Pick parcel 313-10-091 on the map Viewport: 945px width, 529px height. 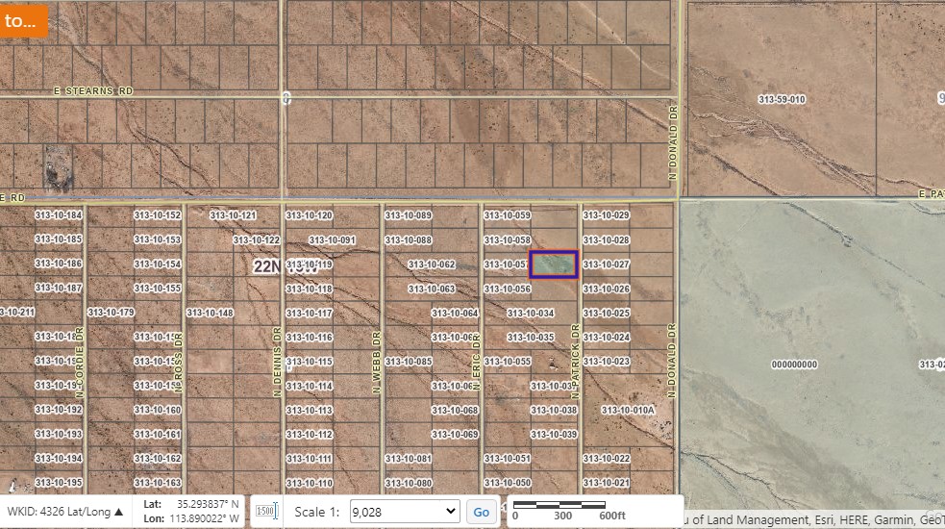coord(333,240)
